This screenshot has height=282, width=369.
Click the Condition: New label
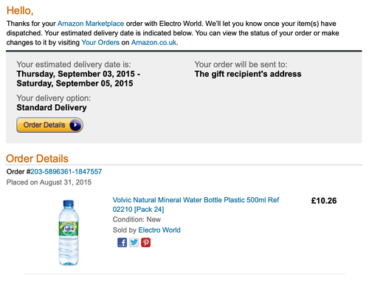click(x=137, y=219)
